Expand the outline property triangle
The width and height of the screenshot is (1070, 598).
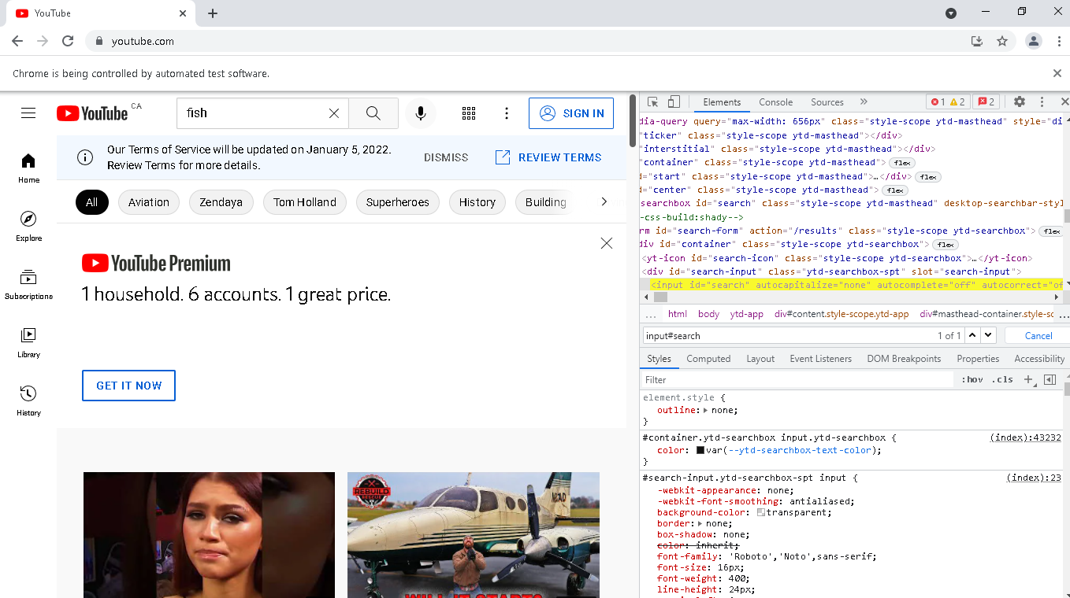[705, 410]
